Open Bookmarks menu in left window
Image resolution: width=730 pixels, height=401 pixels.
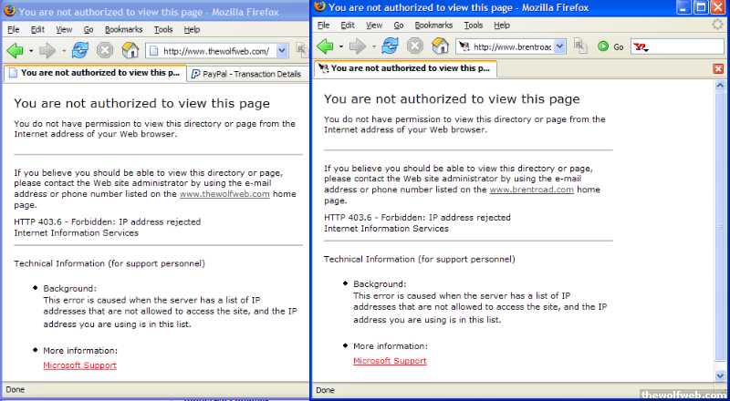(x=123, y=29)
